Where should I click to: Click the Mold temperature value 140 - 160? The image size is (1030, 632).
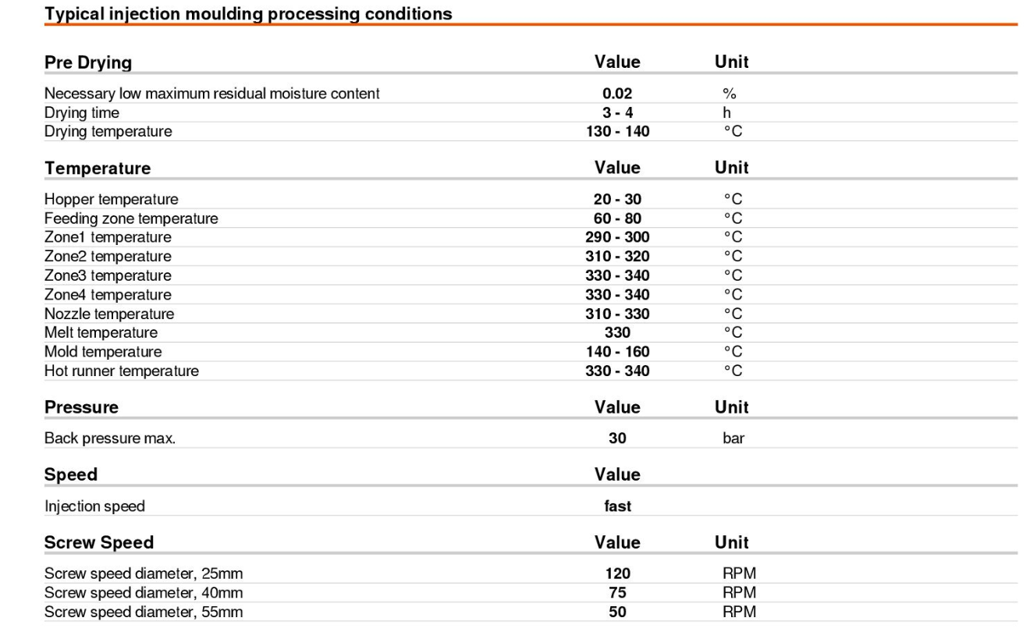(616, 351)
